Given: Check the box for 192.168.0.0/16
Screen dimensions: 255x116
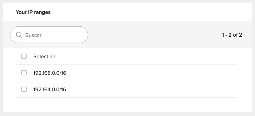Looking at the screenshot, I should tap(24, 73).
